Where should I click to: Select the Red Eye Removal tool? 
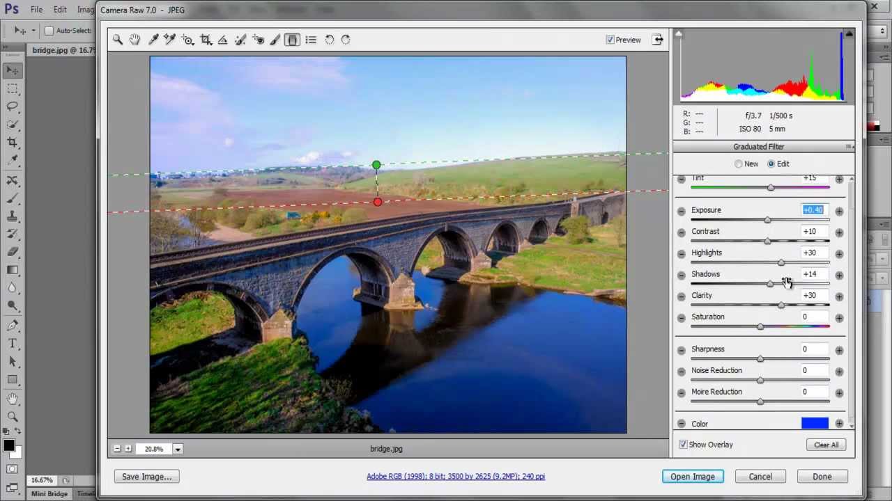coord(258,40)
